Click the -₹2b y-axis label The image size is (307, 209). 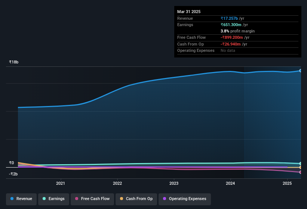click(13, 174)
